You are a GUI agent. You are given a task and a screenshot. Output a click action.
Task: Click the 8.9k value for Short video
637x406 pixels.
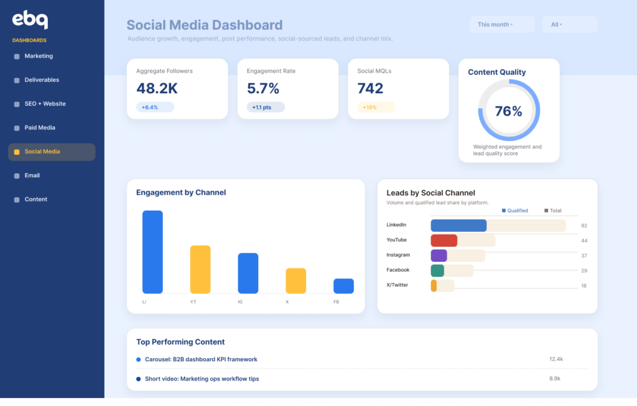tap(555, 379)
